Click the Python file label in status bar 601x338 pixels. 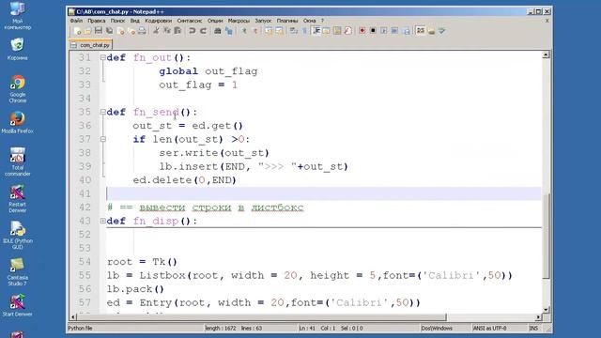[80, 329]
